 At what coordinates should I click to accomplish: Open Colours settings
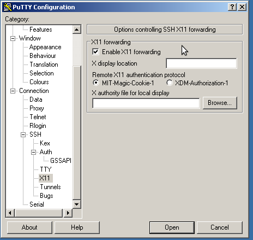pos(39,82)
